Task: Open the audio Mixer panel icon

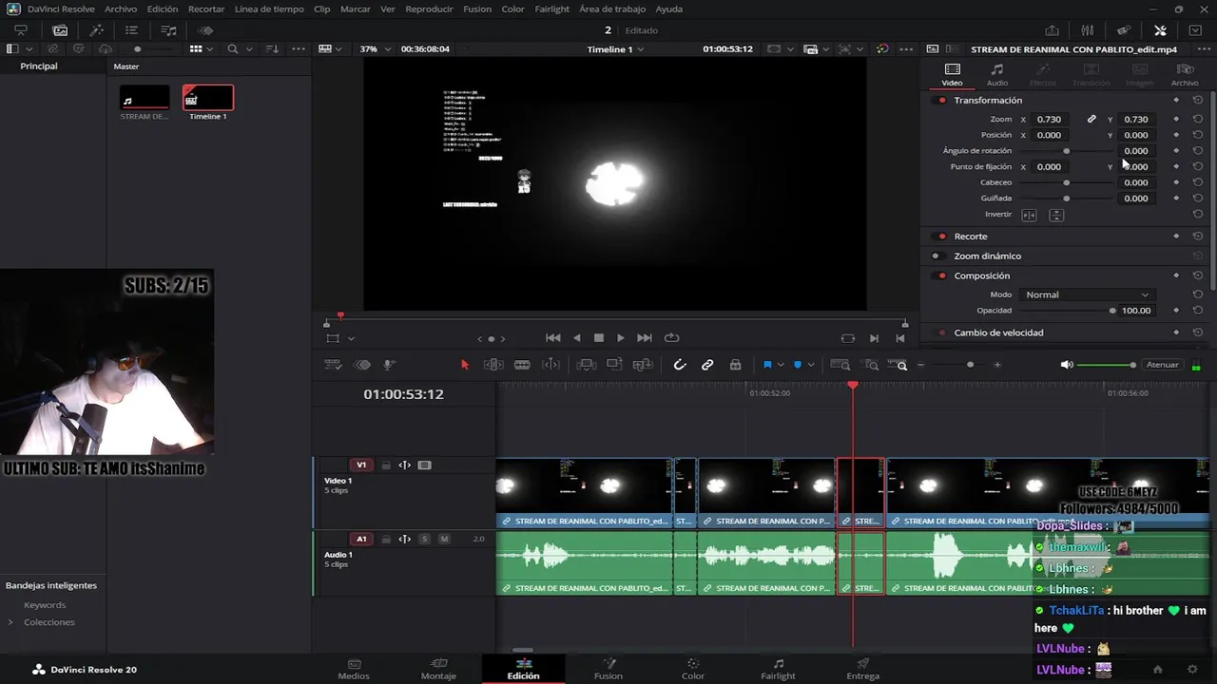Action: [1088, 30]
